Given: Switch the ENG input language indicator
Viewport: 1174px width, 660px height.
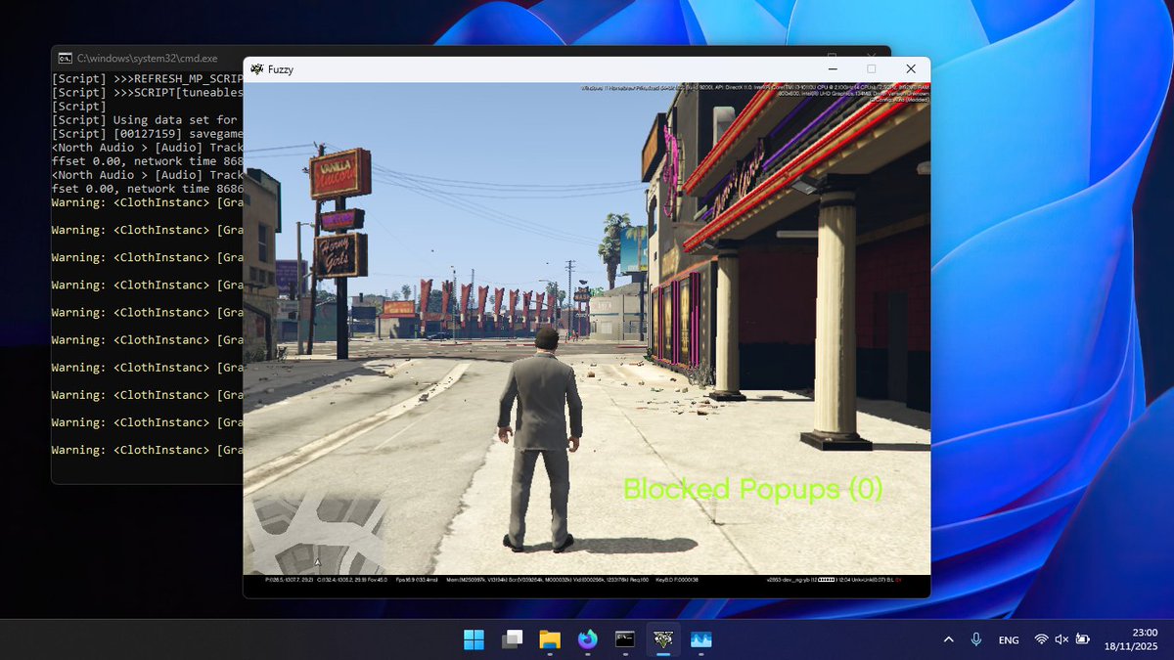Looking at the screenshot, I should point(1009,640).
